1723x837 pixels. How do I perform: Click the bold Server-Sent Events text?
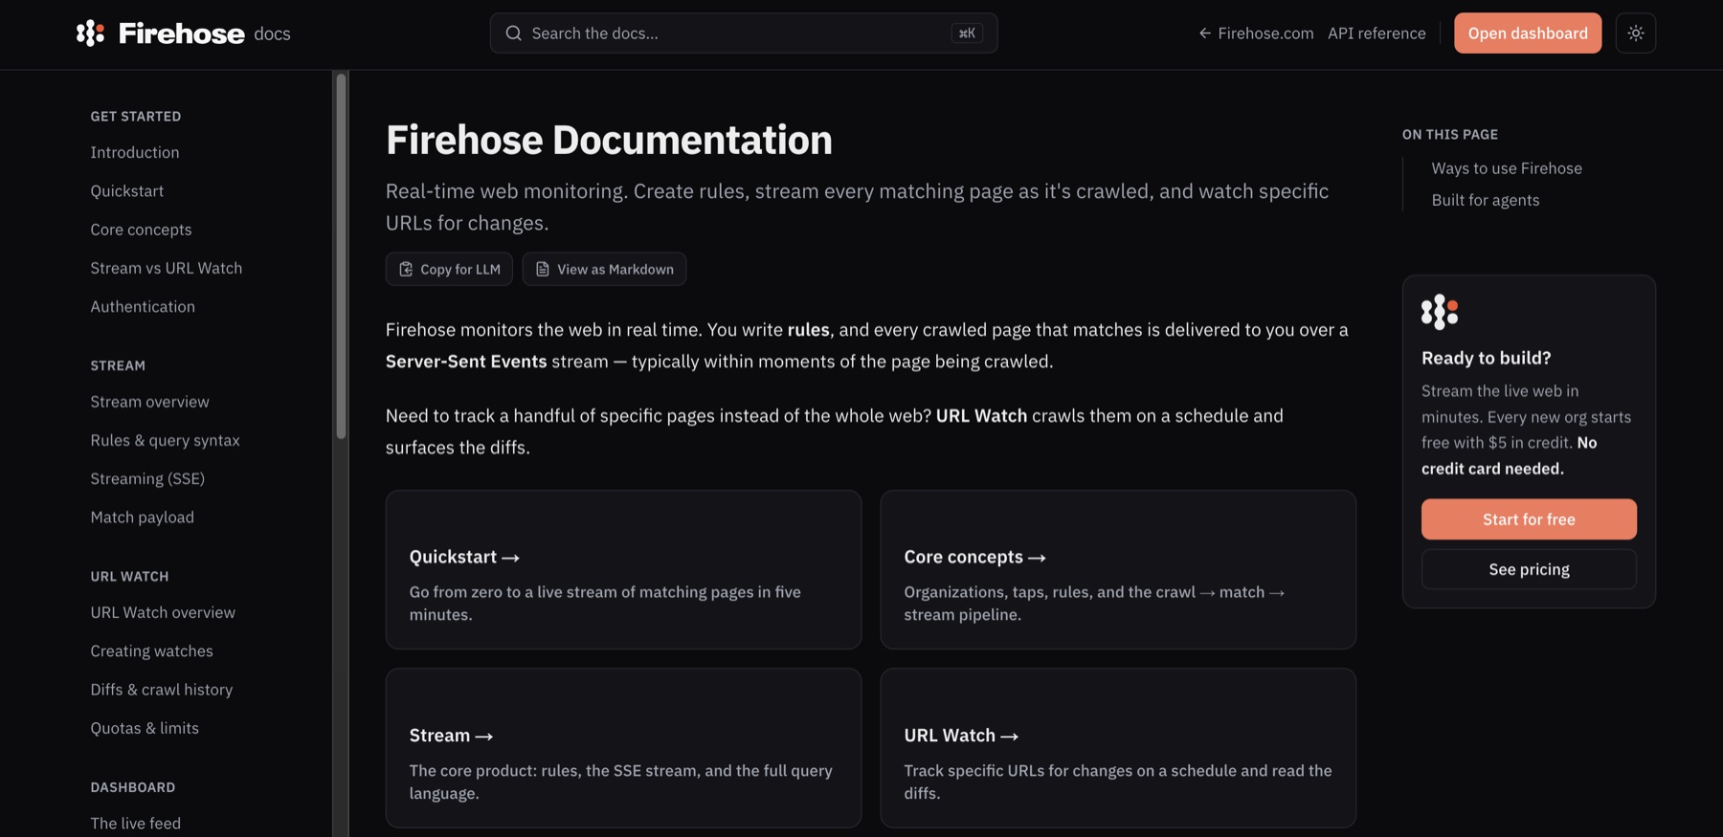(466, 362)
